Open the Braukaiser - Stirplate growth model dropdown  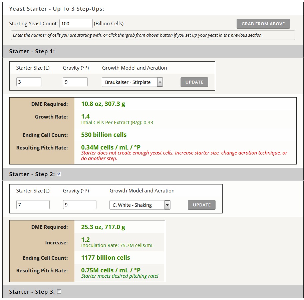click(132, 82)
